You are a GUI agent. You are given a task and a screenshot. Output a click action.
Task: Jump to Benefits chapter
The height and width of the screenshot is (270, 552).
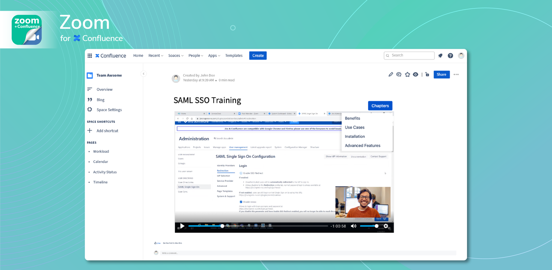click(352, 118)
